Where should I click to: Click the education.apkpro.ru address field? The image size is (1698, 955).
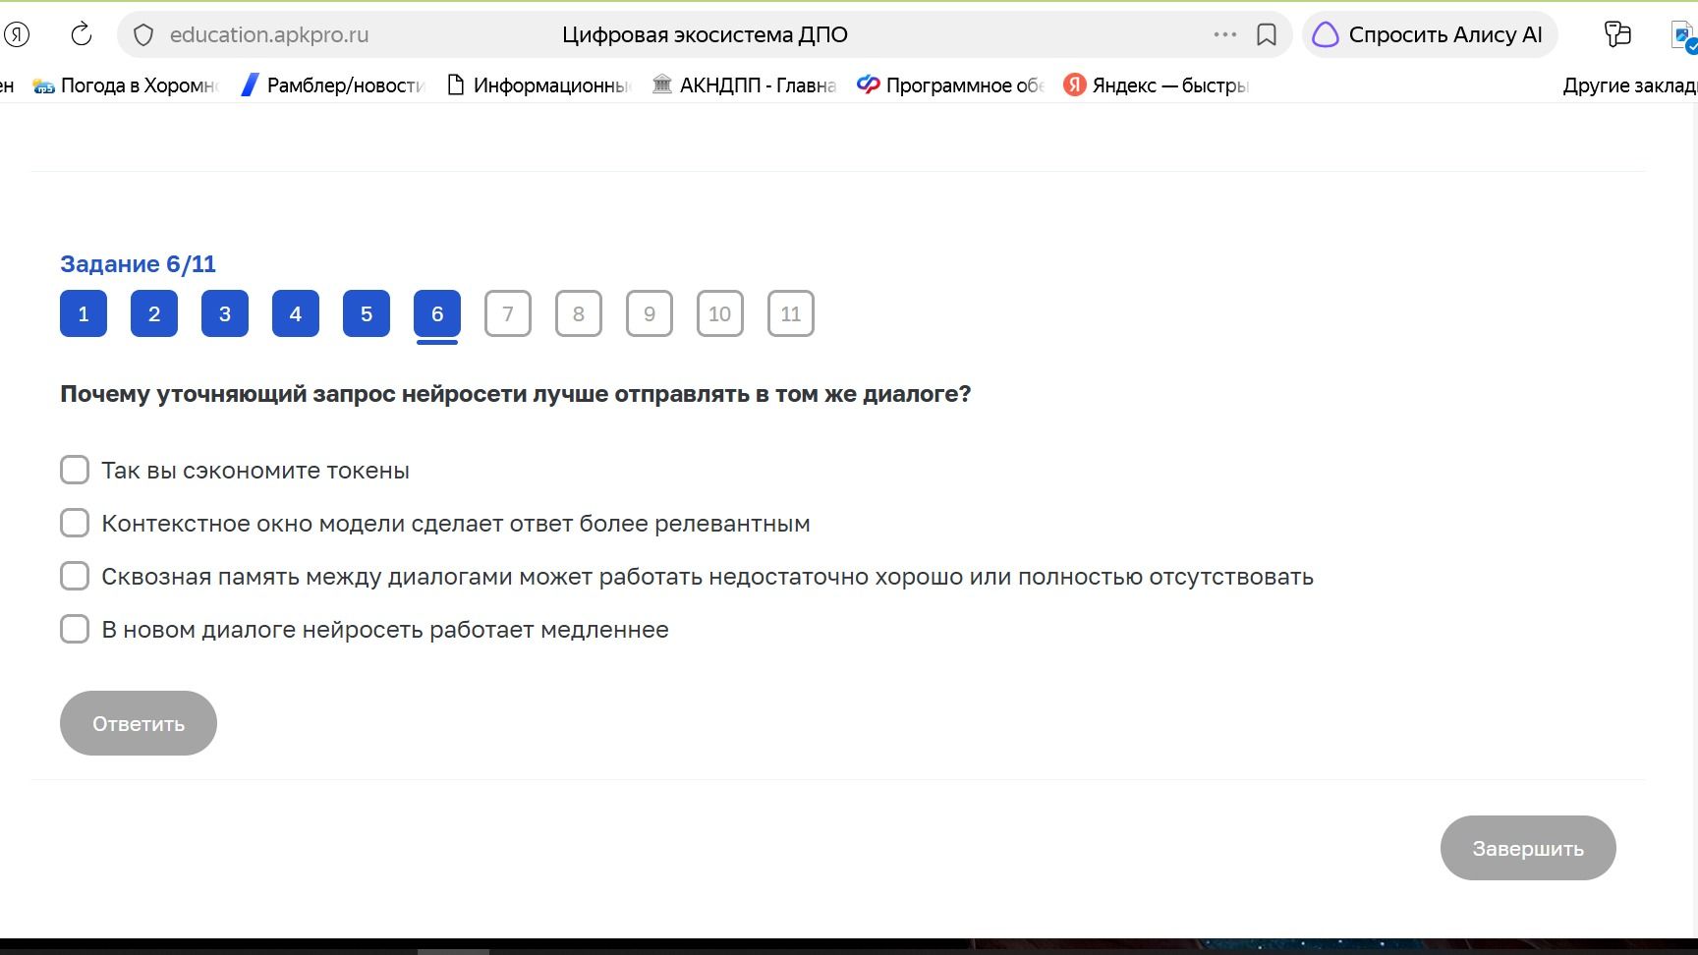[x=269, y=34]
